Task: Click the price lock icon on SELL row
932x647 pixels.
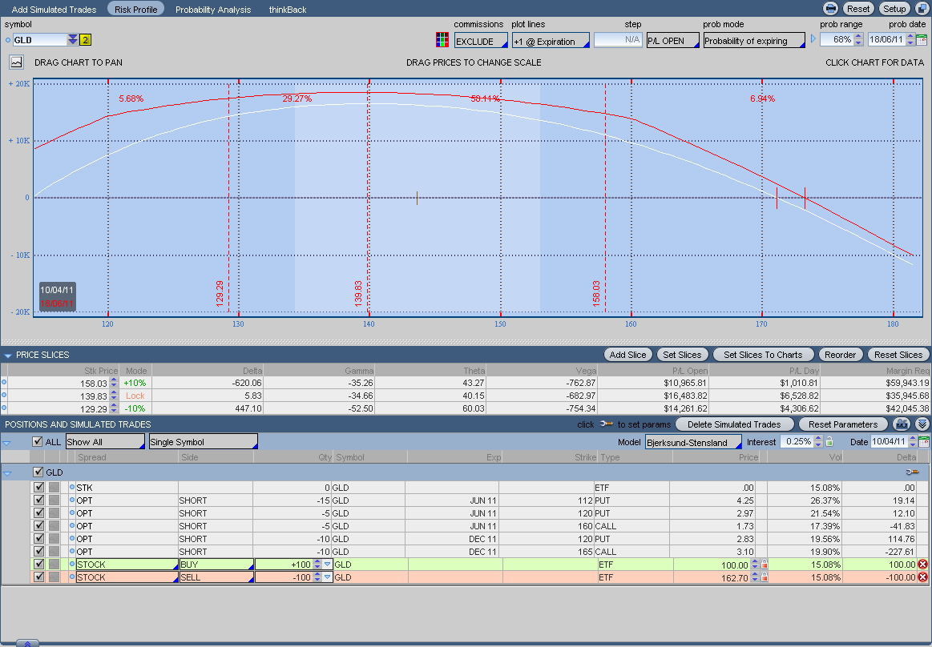Action: point(764,577)
